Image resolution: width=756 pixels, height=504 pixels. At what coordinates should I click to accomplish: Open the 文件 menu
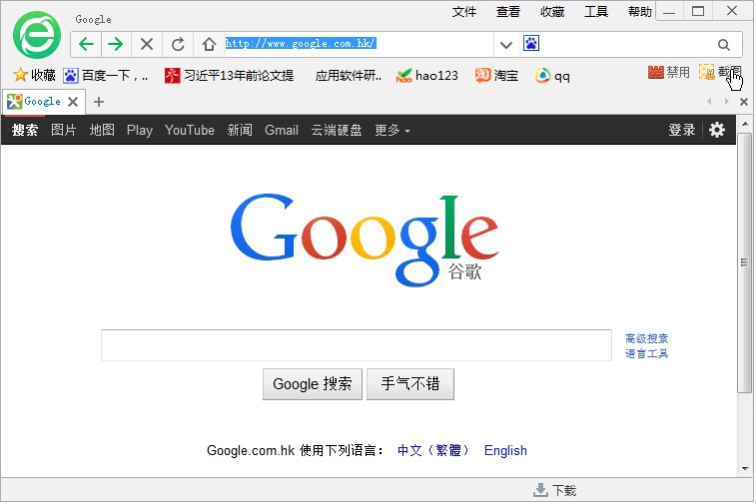pos(463,12)
